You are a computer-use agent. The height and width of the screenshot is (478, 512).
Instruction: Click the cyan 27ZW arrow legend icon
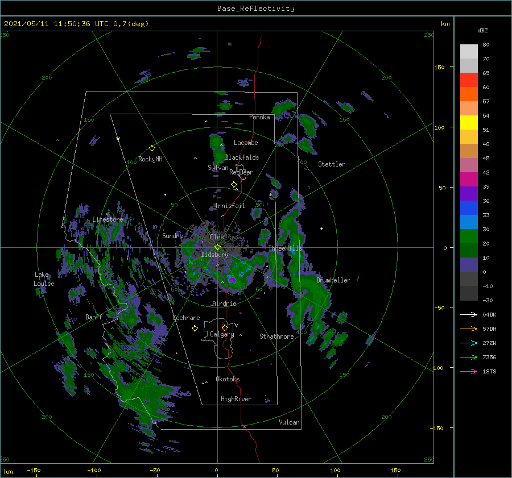(x=469, y=343)
